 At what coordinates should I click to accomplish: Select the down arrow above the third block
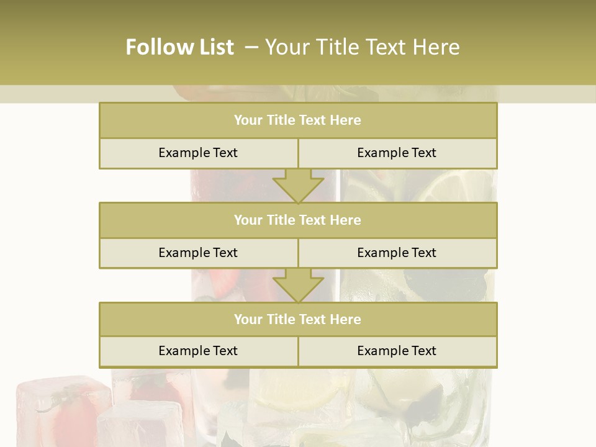pyautogui.click(x=298, y=285)
